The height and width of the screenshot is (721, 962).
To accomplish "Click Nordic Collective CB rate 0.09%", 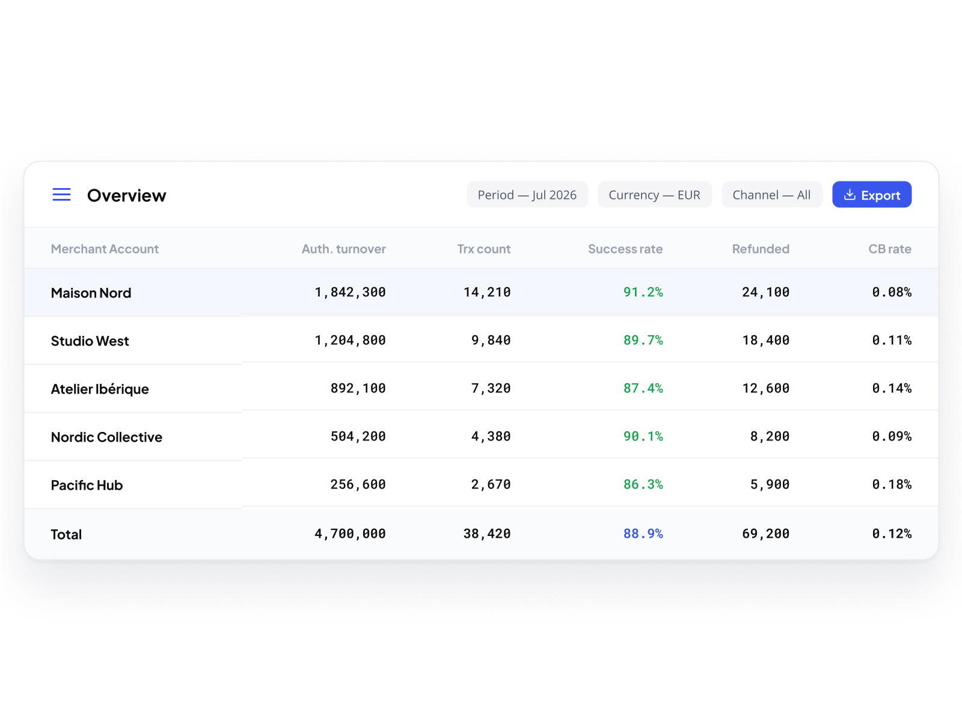I will pyautogui.click(x=892, y=437).
